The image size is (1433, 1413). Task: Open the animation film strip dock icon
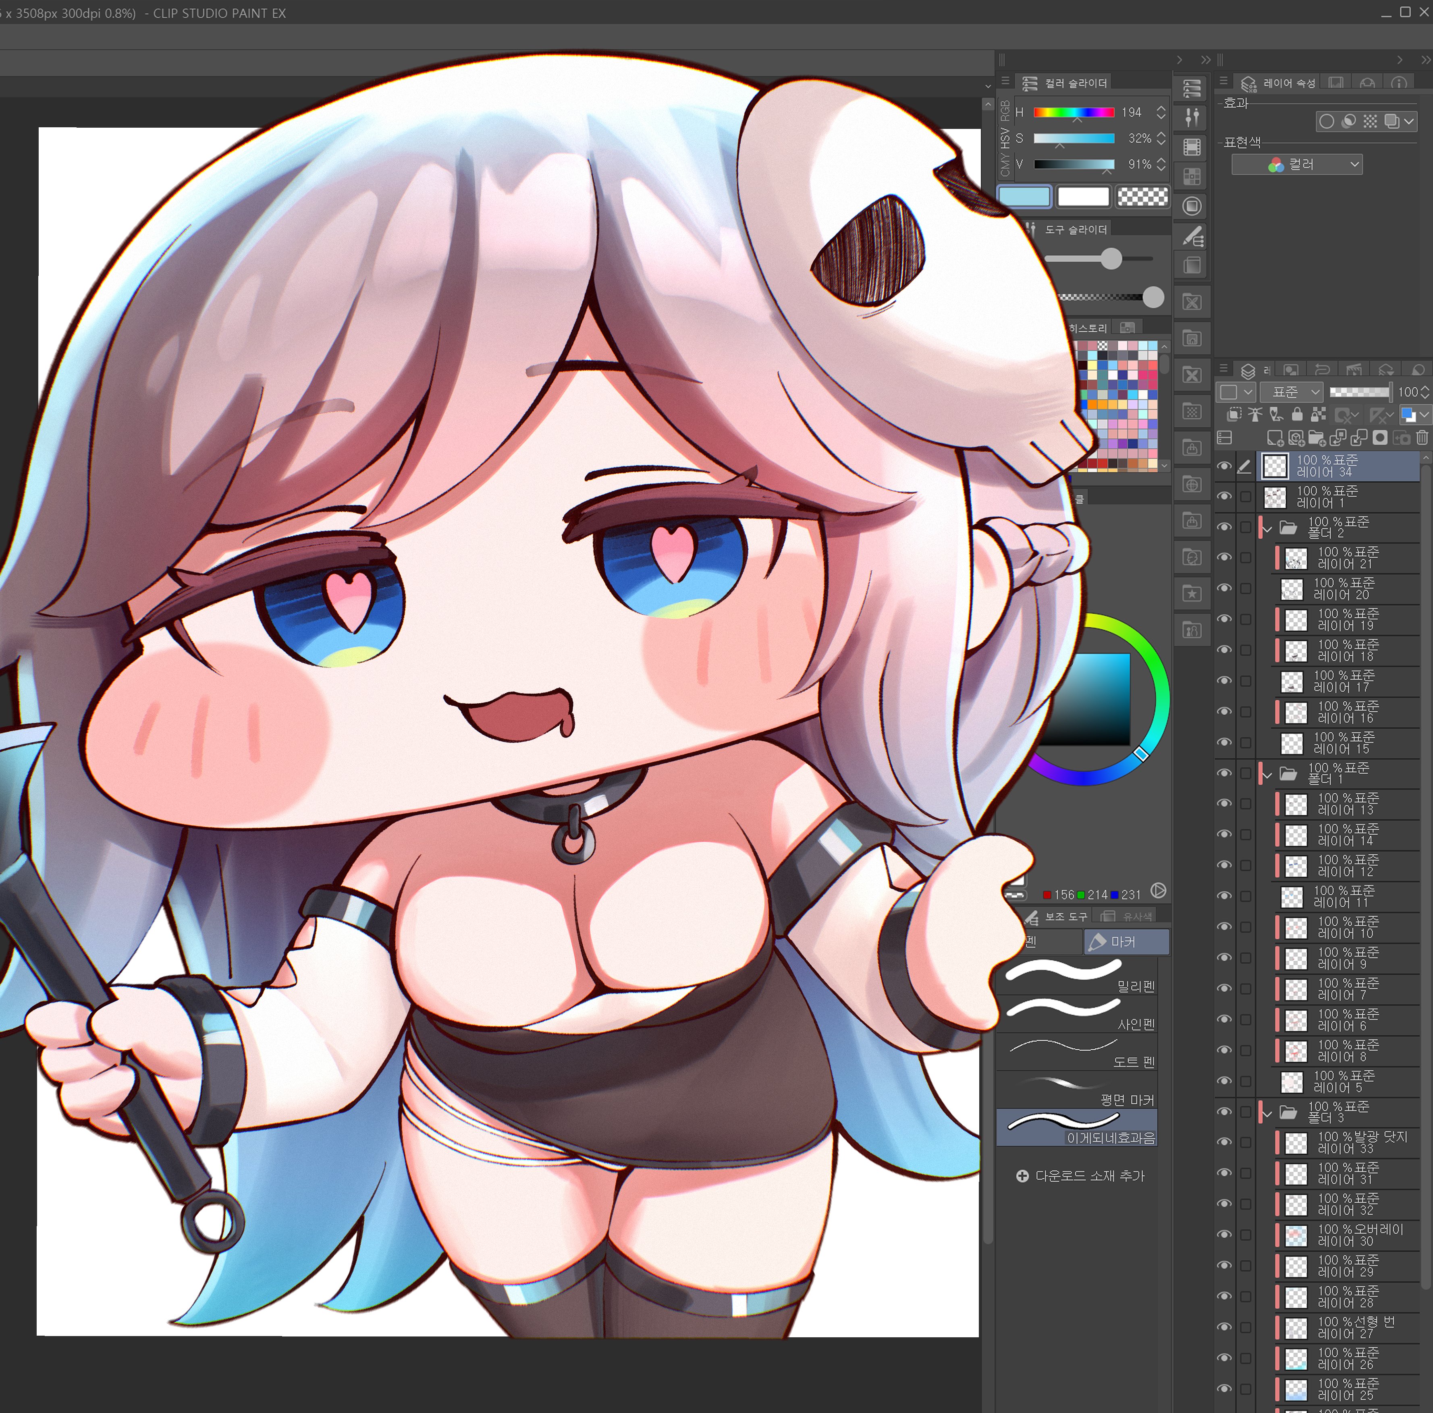point(1192,147)
